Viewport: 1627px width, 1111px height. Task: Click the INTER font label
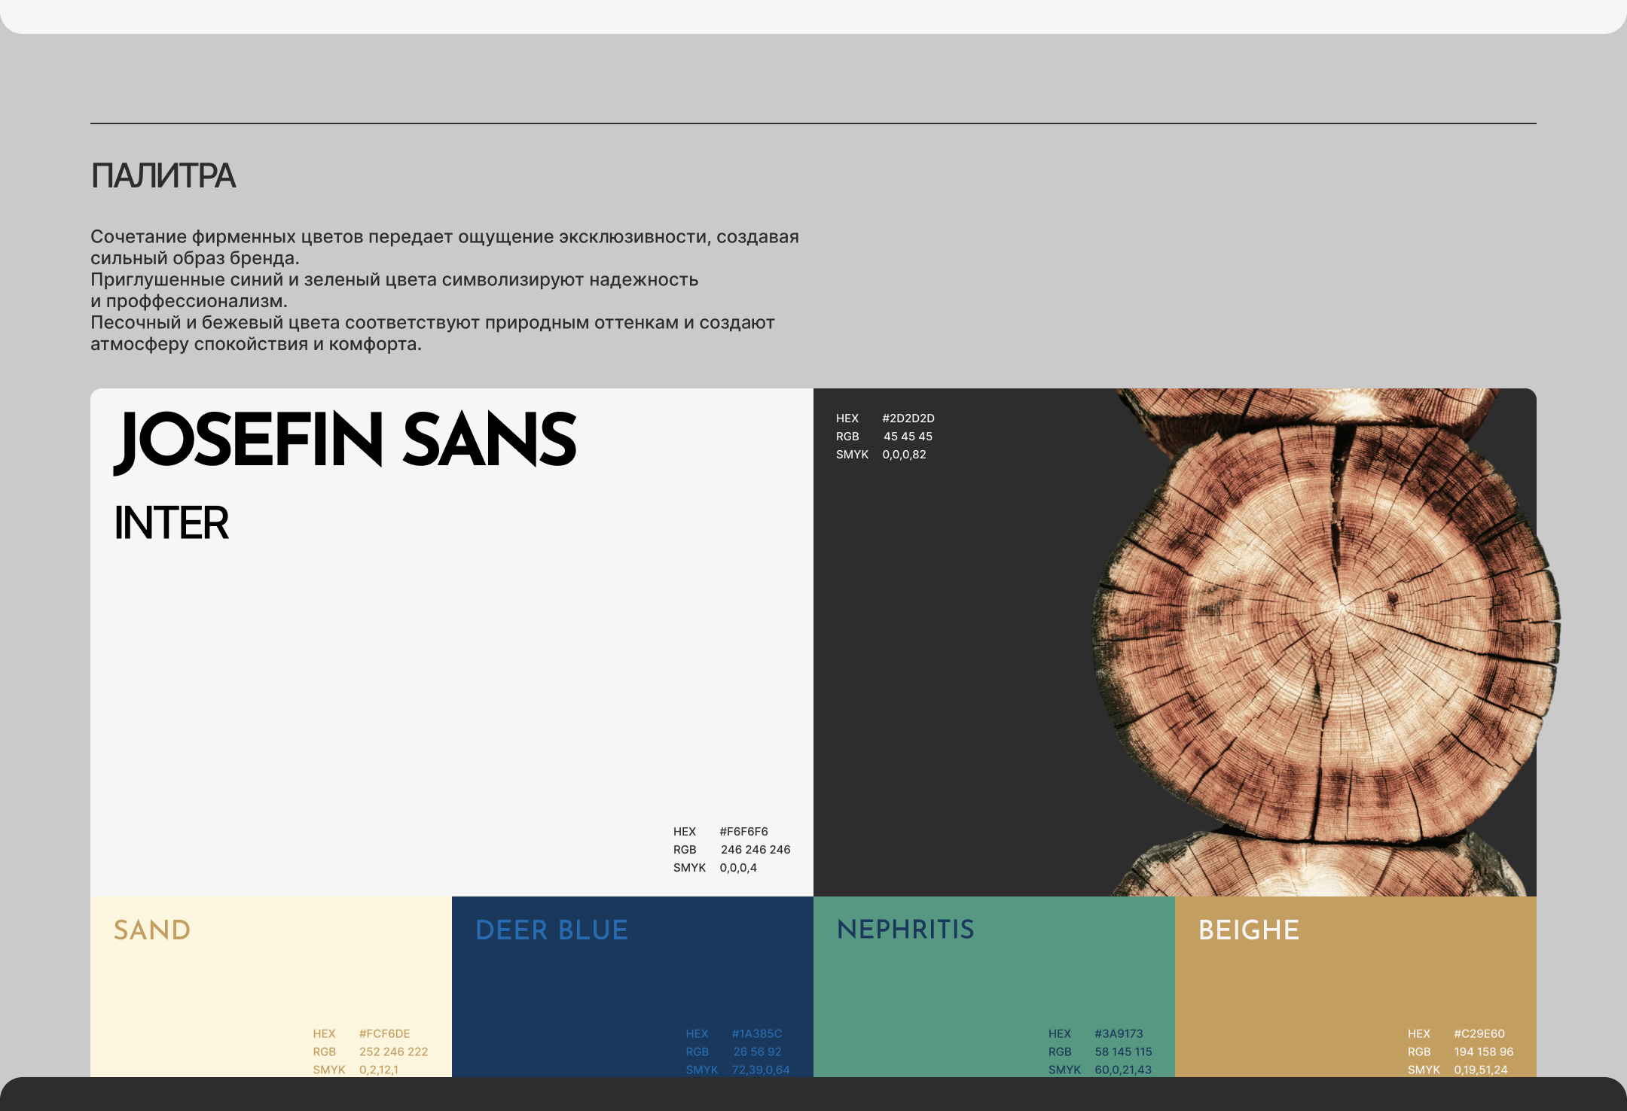[x=171, y=523]
